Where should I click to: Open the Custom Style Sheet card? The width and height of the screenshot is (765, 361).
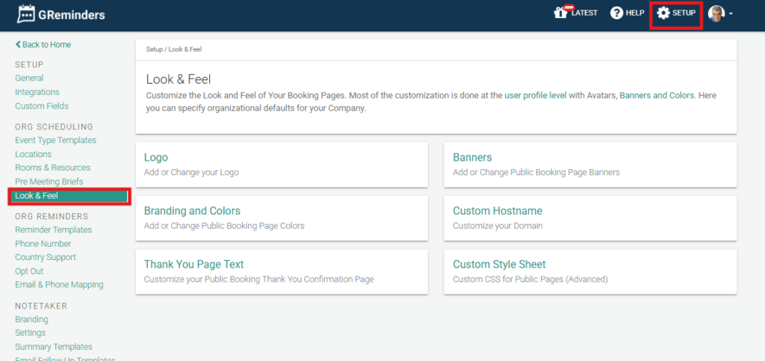pos(590,271)
